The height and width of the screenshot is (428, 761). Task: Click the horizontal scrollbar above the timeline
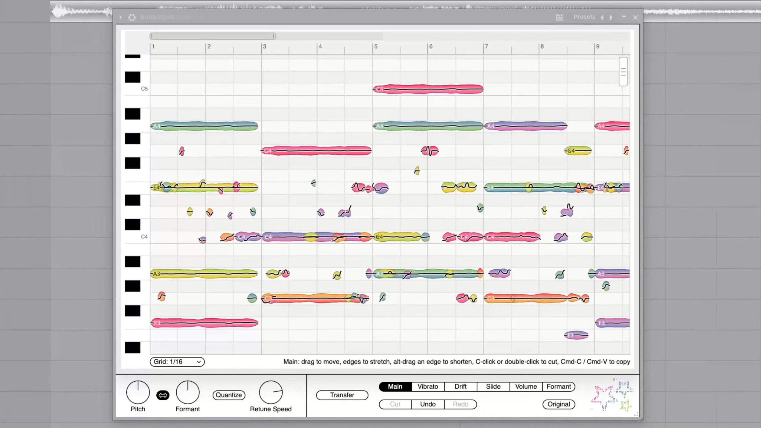pyautogui.click(x=213, y=36)
